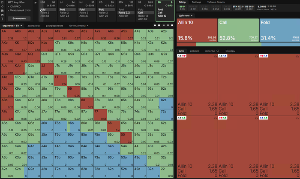Click the left chevron arrow over UTG panel
This screenshot has height=179, width=300.
41,11
